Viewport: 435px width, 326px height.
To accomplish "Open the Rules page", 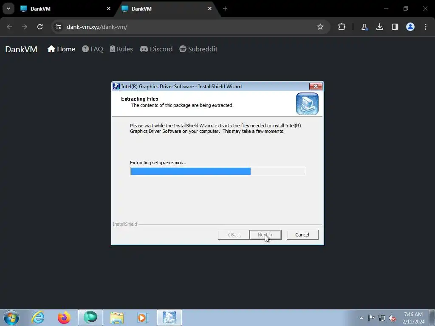I will click(121, 49).
